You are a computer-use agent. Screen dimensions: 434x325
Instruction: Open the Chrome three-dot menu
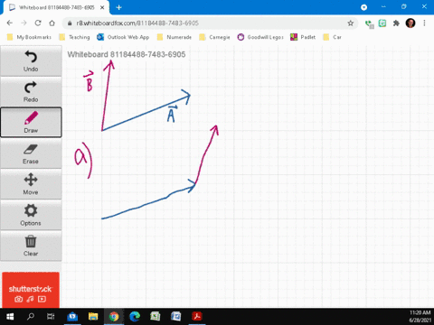point(424,23)
